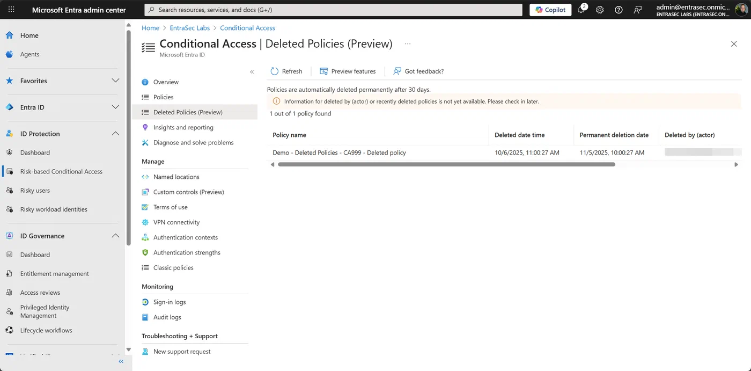
Task: Open the notifications bell icon
Action: [x=581, y=10]
